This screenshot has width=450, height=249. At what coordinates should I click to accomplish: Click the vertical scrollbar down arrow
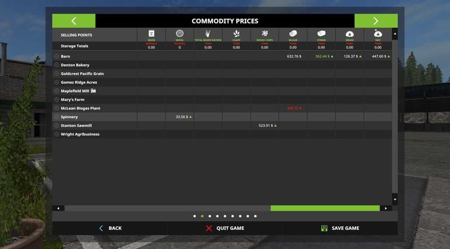tap(395, 199)
